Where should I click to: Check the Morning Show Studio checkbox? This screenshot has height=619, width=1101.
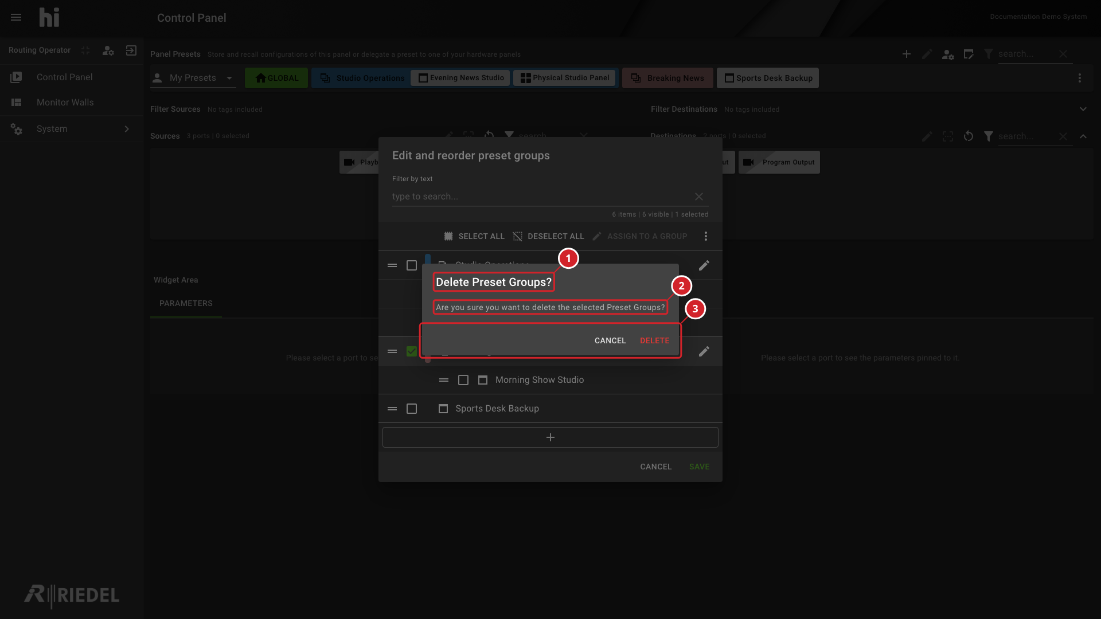coord(463,380)
